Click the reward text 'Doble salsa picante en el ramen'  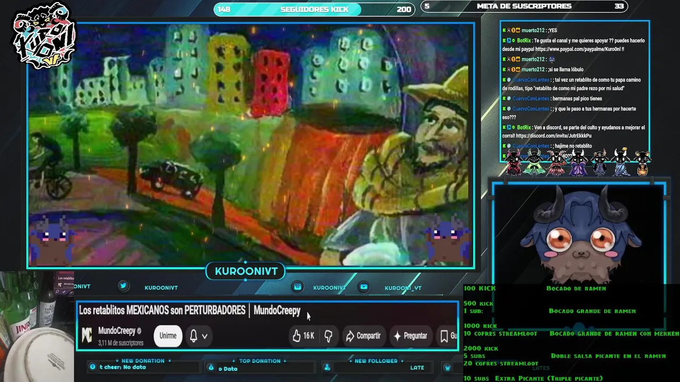[608, 356]
